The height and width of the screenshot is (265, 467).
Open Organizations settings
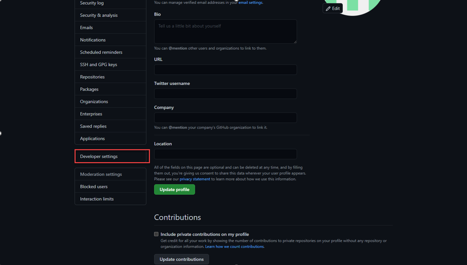[x=110, y=102]
